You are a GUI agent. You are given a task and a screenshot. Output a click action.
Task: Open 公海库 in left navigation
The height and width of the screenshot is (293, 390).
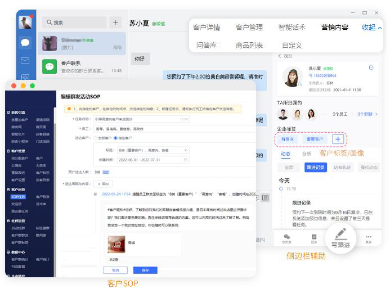pos(16,165)
